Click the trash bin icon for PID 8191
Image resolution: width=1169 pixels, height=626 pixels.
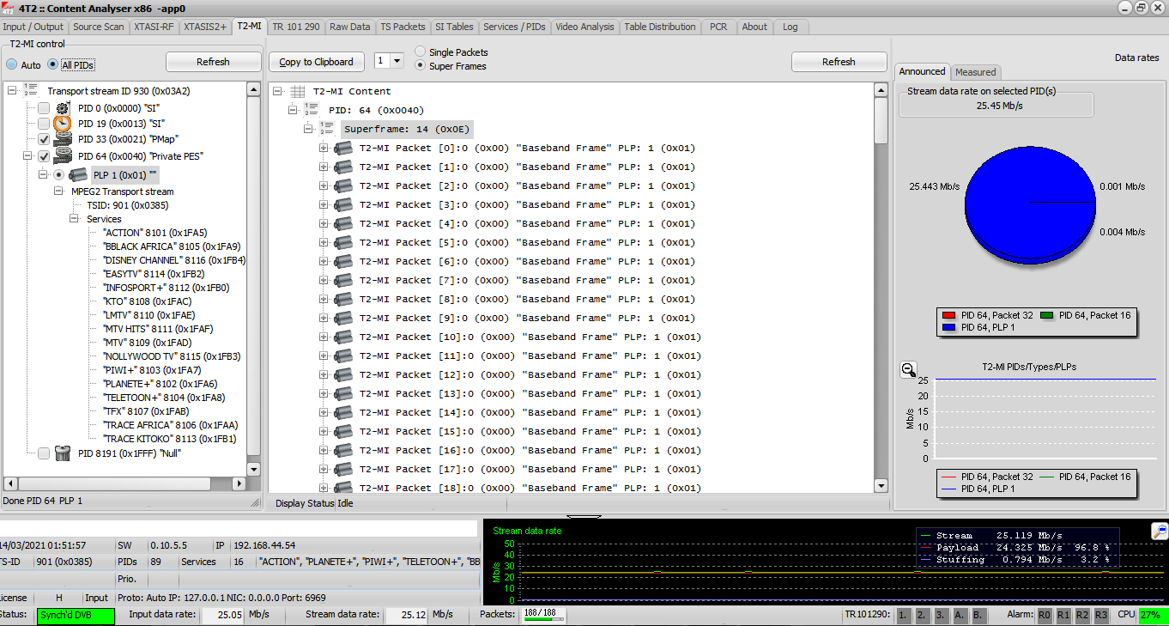(x=63, y=453)
